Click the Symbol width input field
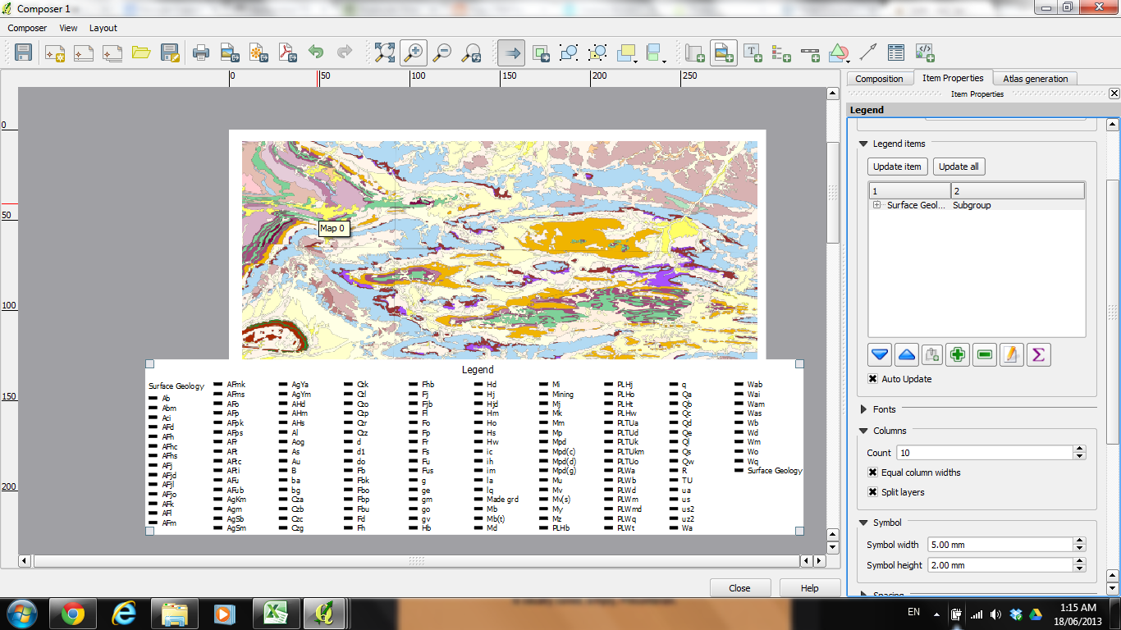Image resolution: width=1121 pixels, height=630 pixels. click(x=1000, y=545)
